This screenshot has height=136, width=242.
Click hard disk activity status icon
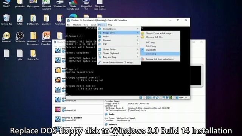141,97
